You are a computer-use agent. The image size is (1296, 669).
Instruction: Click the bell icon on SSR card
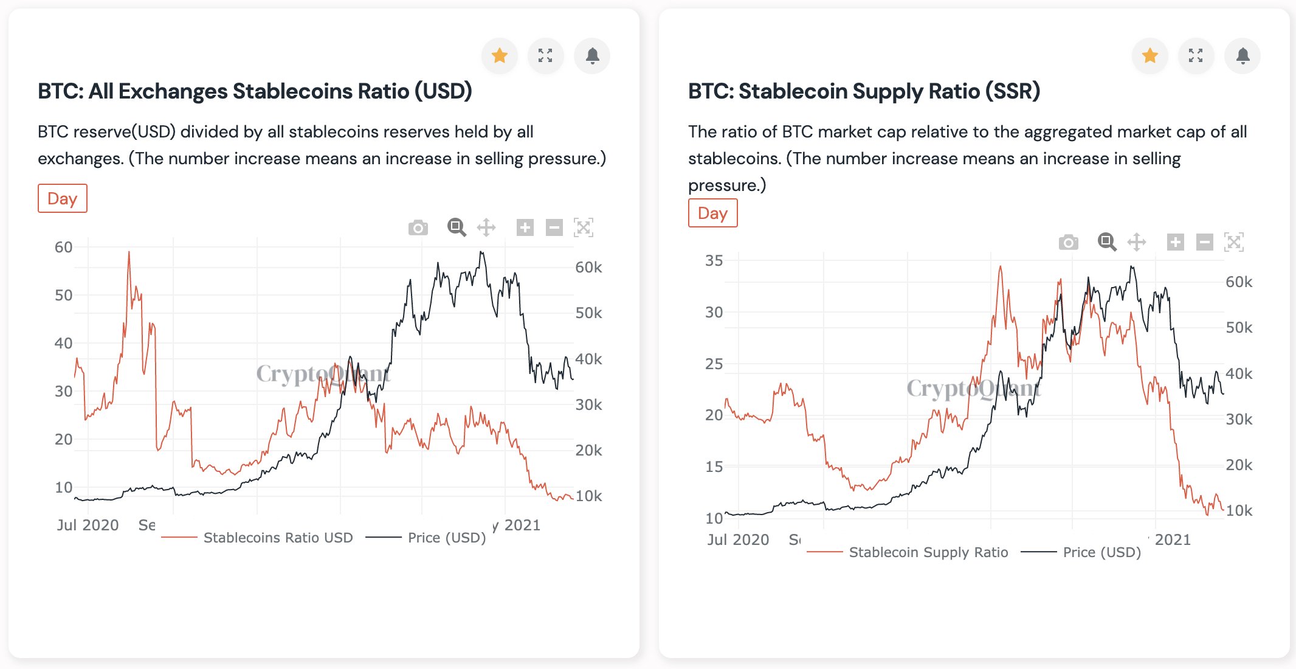[1243, 56]
